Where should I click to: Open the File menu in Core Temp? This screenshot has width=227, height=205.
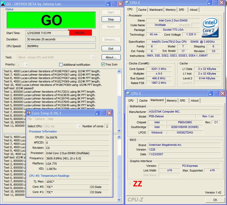tap(30, 119)
